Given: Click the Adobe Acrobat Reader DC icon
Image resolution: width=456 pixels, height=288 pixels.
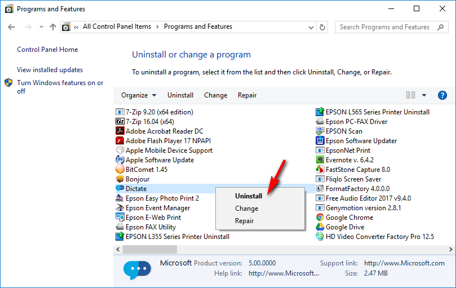Looking at the screenshot, I should click(120, 131).
